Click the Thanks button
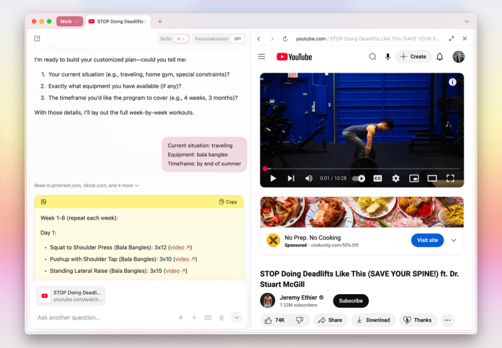 pos(418,320)
